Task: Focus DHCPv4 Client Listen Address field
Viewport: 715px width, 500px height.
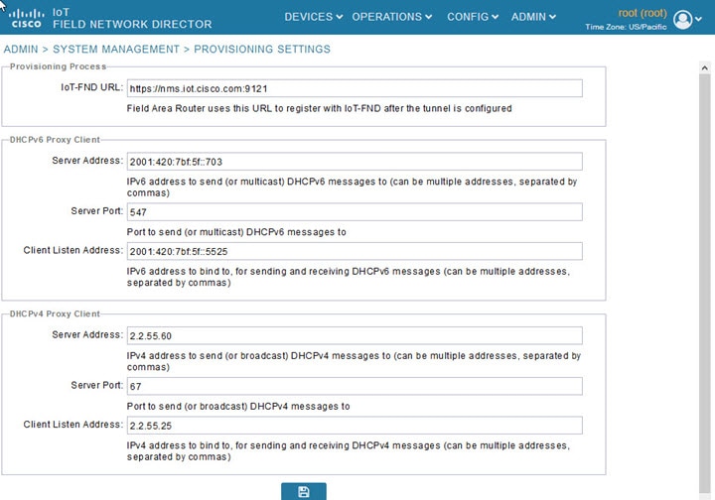Action: pos(355,426)
